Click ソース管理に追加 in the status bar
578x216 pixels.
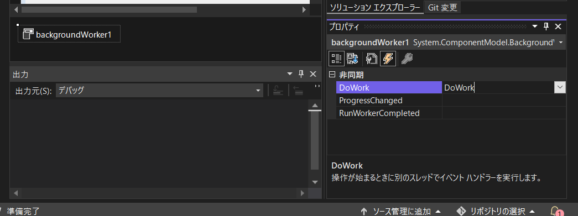point(401,211)
